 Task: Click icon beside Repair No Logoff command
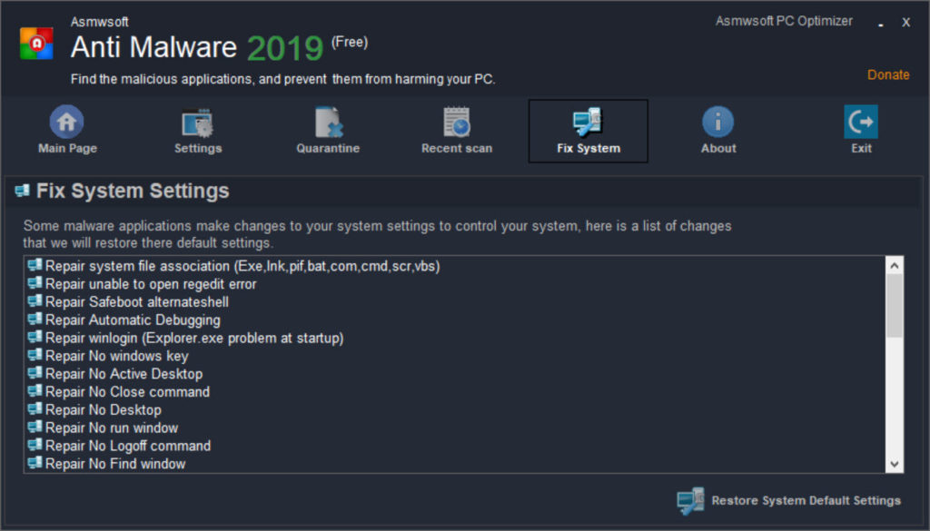click(35, 445)
